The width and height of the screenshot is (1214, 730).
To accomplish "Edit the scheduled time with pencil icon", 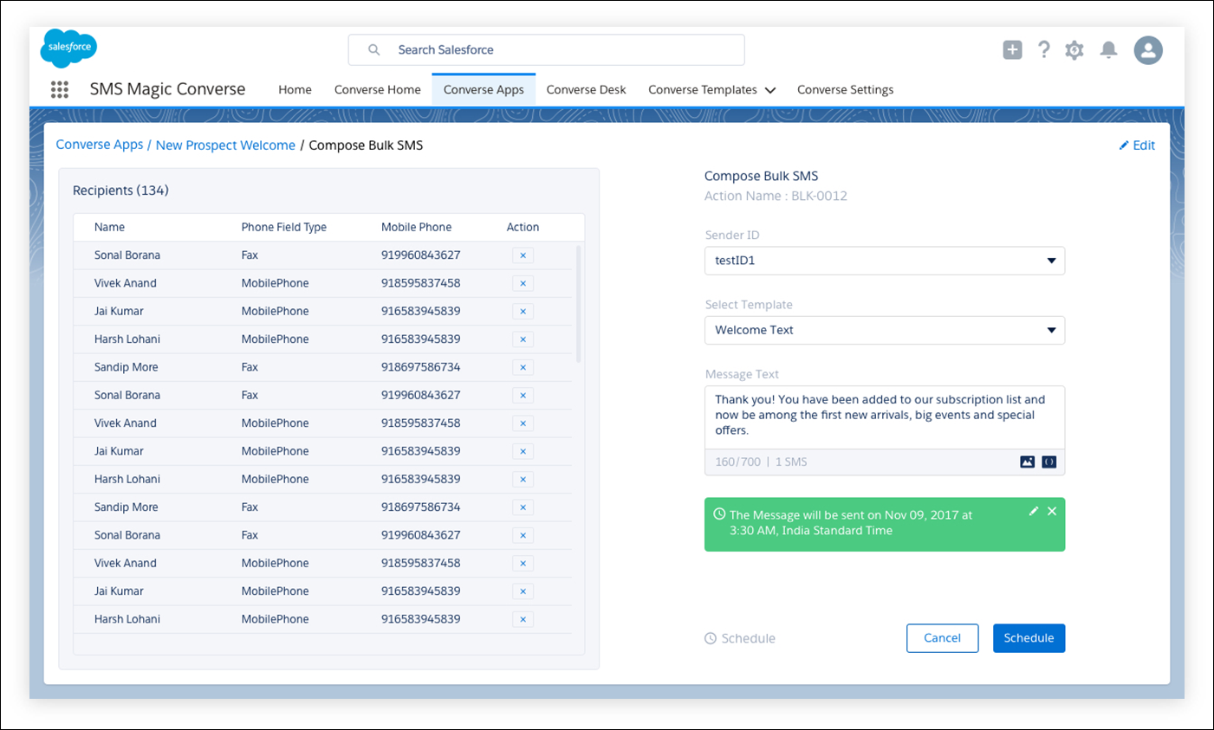I will tap(1033, 512).
